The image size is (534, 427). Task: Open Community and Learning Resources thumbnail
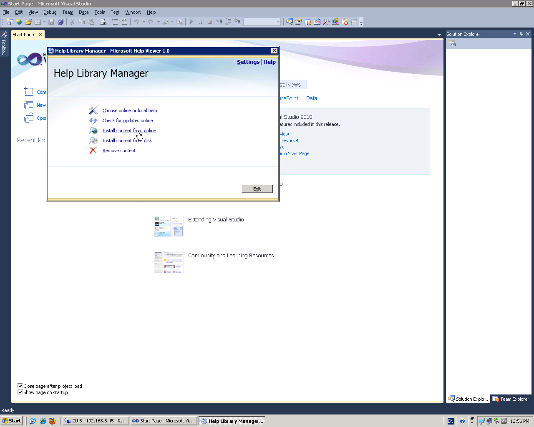(x=169, y=262)
